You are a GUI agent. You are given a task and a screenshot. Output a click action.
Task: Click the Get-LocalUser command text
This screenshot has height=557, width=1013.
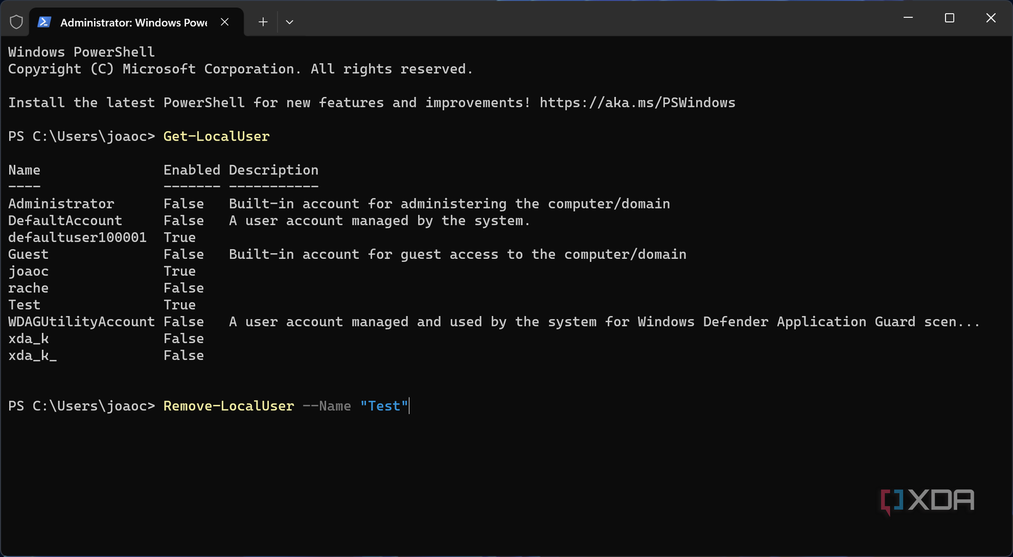coord(216,136)
